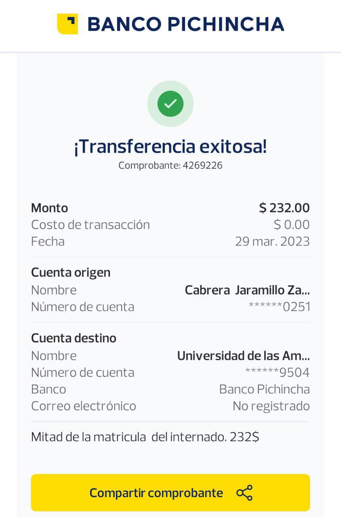This screenshot has height=517, width=341.
Task: Click the Banco Pichincha yellow logo icon
Action: 67,24
